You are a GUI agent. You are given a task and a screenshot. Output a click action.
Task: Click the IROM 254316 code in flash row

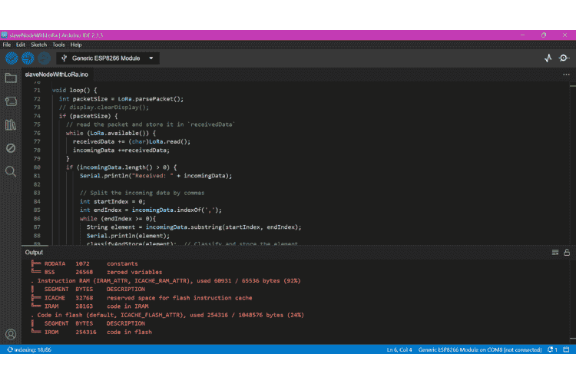pyautogui.click(x=92, y=333)
